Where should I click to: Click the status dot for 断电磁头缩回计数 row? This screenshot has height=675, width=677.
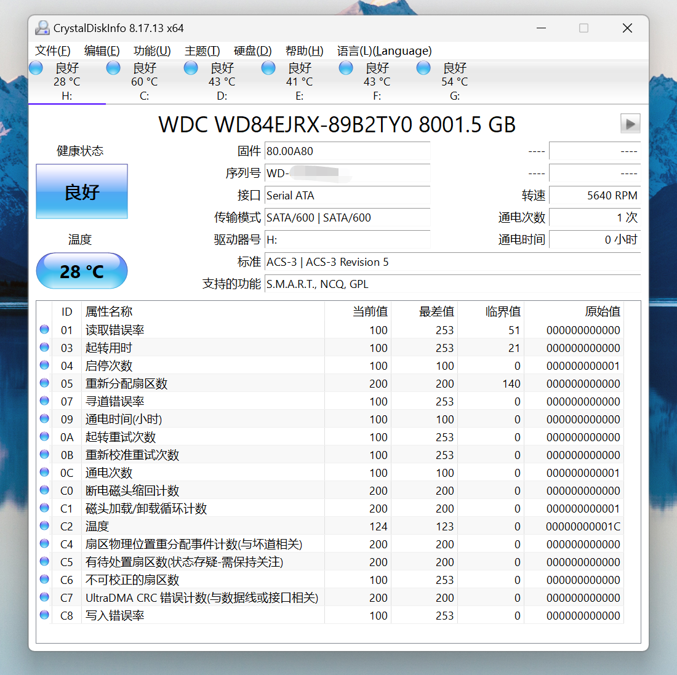click(44, 490)
